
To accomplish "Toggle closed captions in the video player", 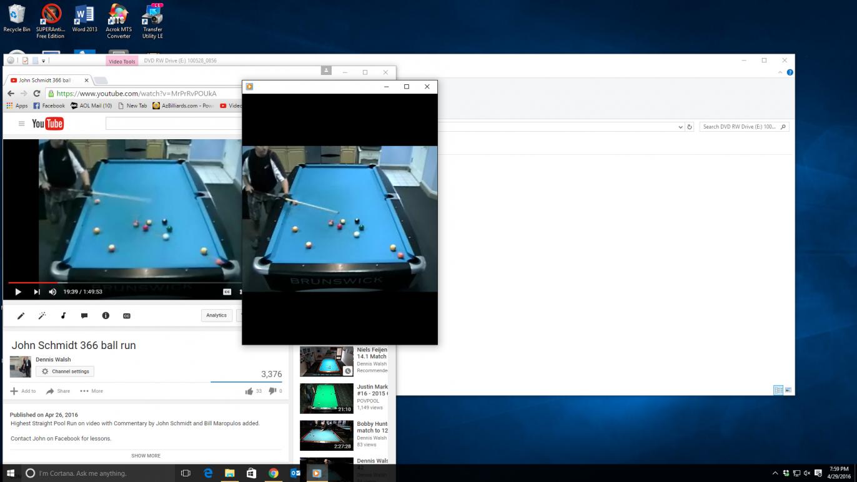I will (227, 292).
